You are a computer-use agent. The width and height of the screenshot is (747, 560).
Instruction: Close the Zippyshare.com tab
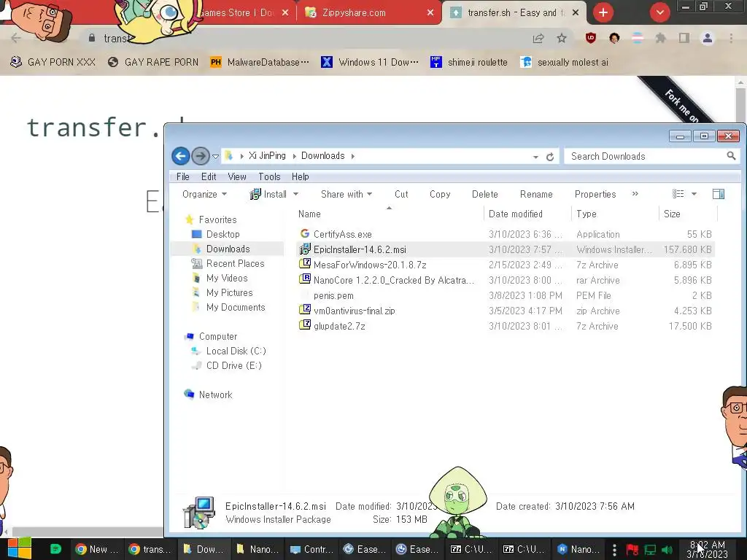point(430,13)
